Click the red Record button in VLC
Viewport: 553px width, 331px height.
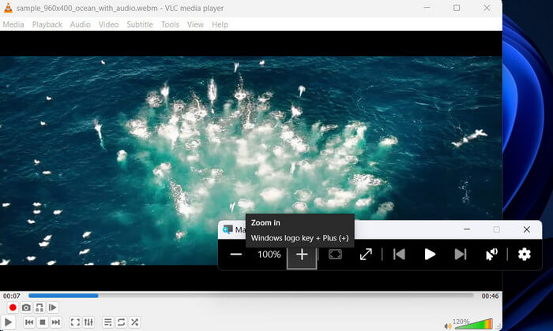(13, 307)
